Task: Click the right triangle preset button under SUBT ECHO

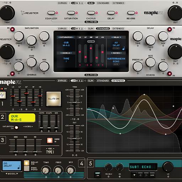Action: (x=146, y=175)
